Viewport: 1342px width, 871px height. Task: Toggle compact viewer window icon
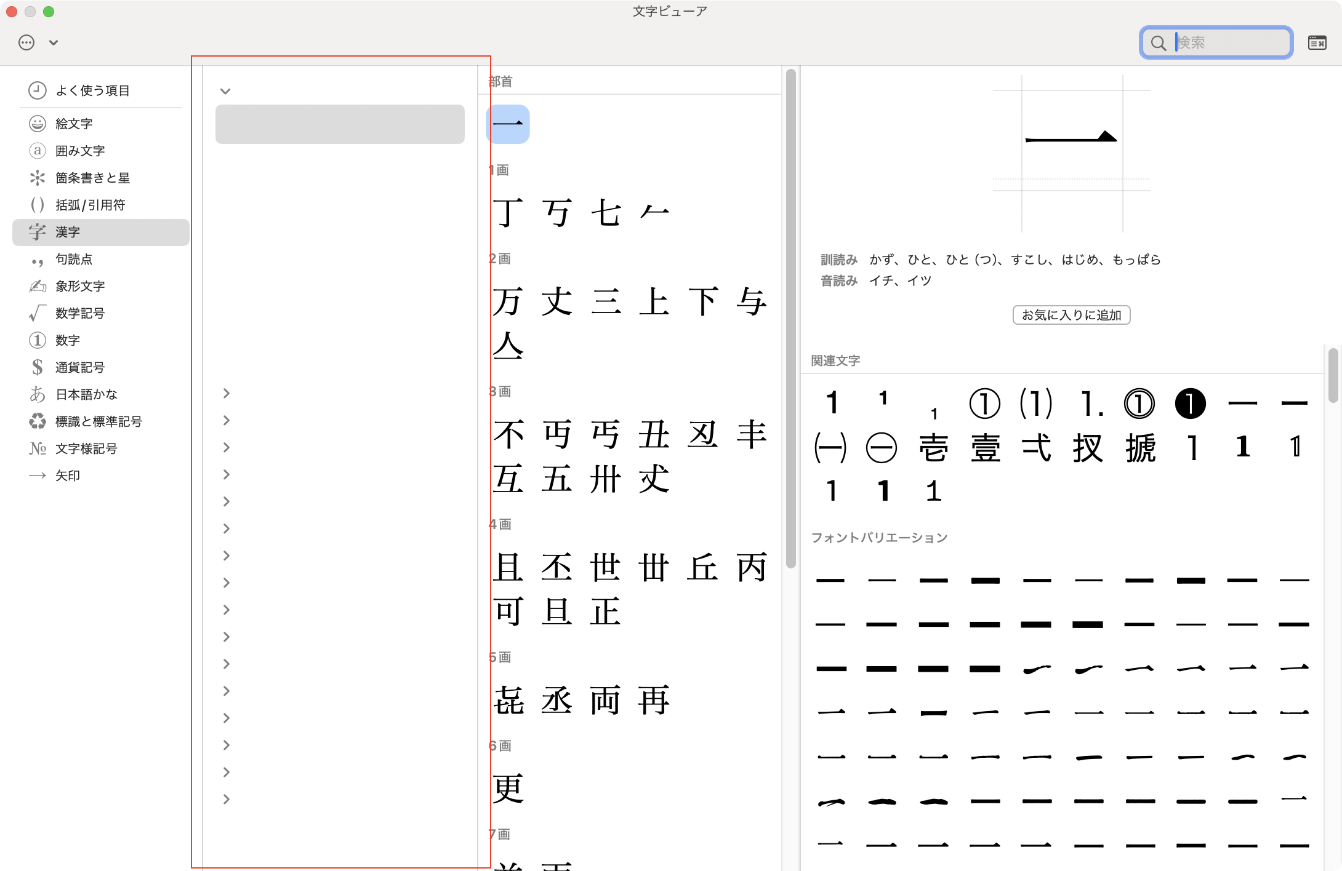(x=1317, y=42)
